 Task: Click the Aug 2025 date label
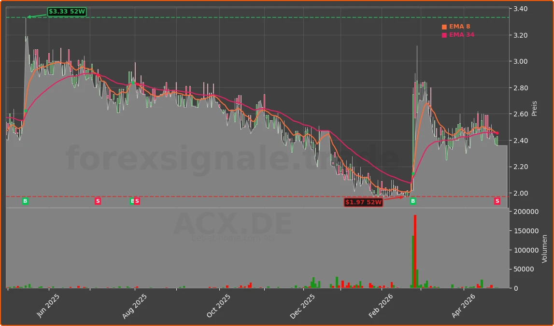134,307
